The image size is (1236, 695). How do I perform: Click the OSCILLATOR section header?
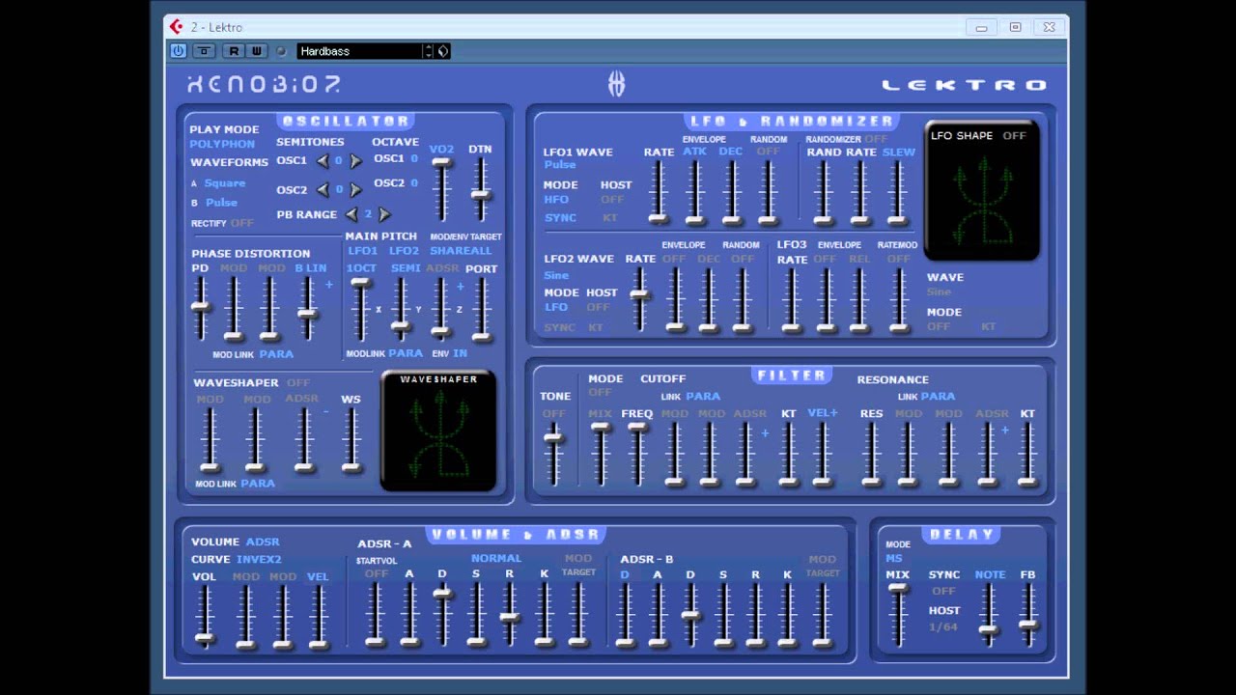pos(346,121)
